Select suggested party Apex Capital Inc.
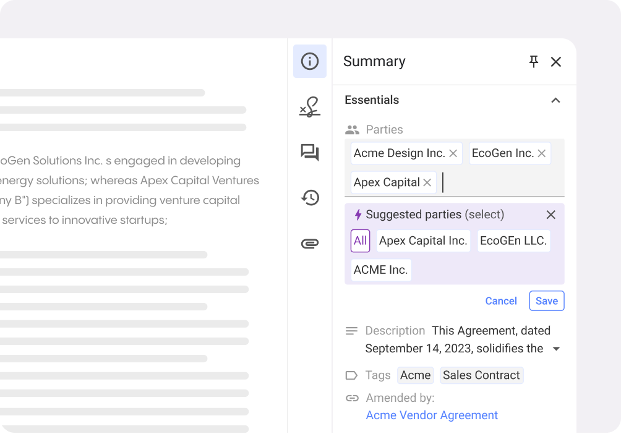This screenshot has height=434, width=621. coord(423,240)
